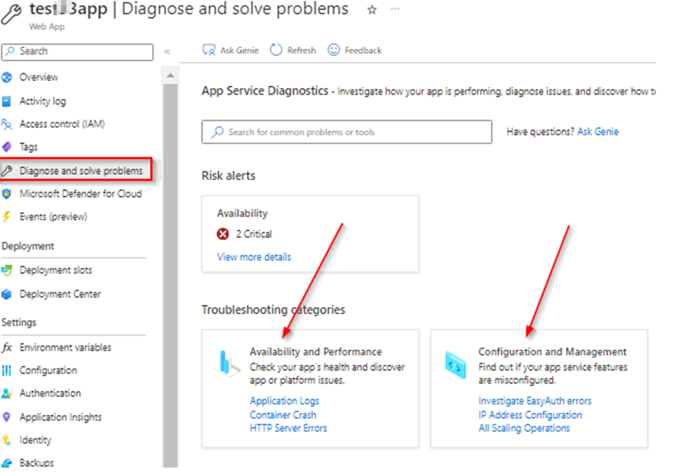684x473 pixels.
Task: Select Access control (IAM) icon
Action: [x=8, y=123]
